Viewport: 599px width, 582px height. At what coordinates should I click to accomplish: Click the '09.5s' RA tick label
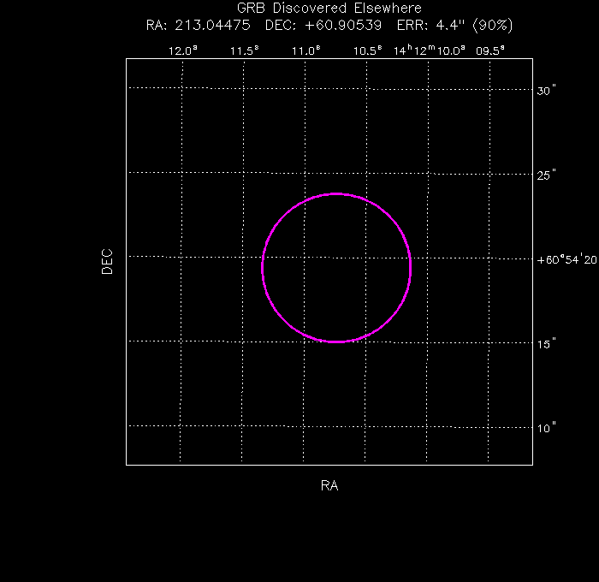coord(490,50)
